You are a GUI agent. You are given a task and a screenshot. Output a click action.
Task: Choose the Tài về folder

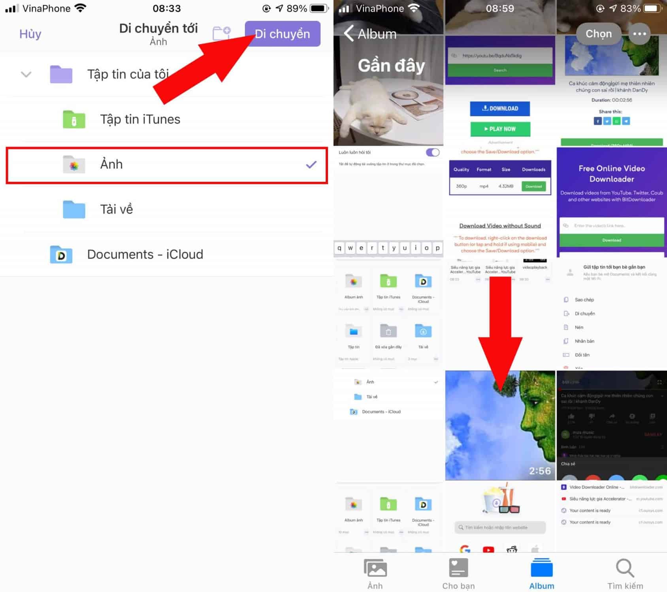click(x=116, y=209)
